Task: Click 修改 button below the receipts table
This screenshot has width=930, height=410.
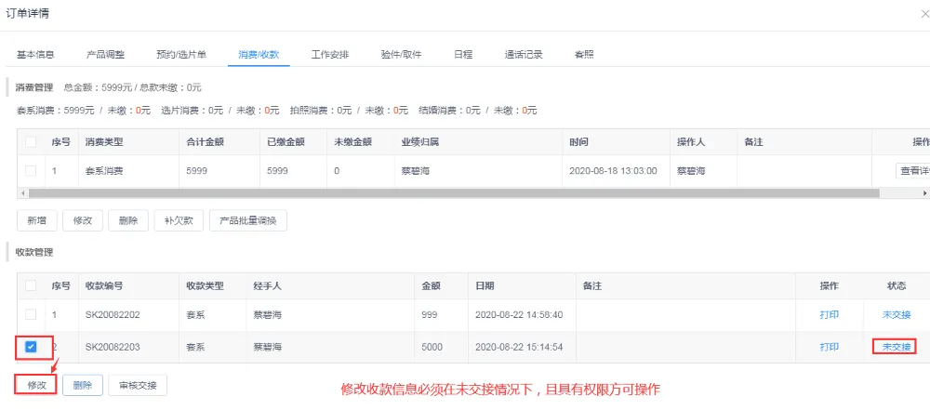Action: [36, 384]
